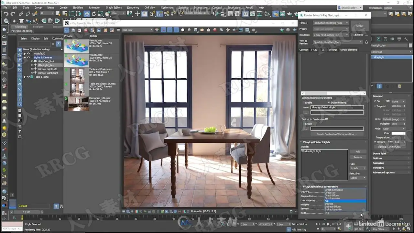Toggle the On checkbox in General rollout
The width and height of the screenshot is (414, 233).
pyautogui.click(x=375, y=101)
